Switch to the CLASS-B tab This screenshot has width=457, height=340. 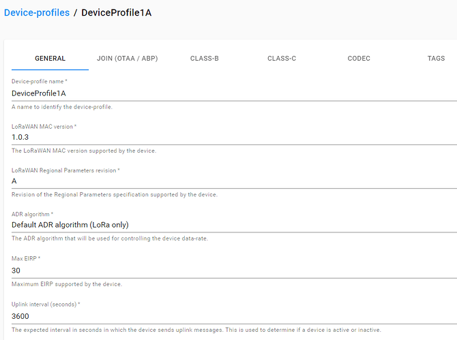click(205, 58)
